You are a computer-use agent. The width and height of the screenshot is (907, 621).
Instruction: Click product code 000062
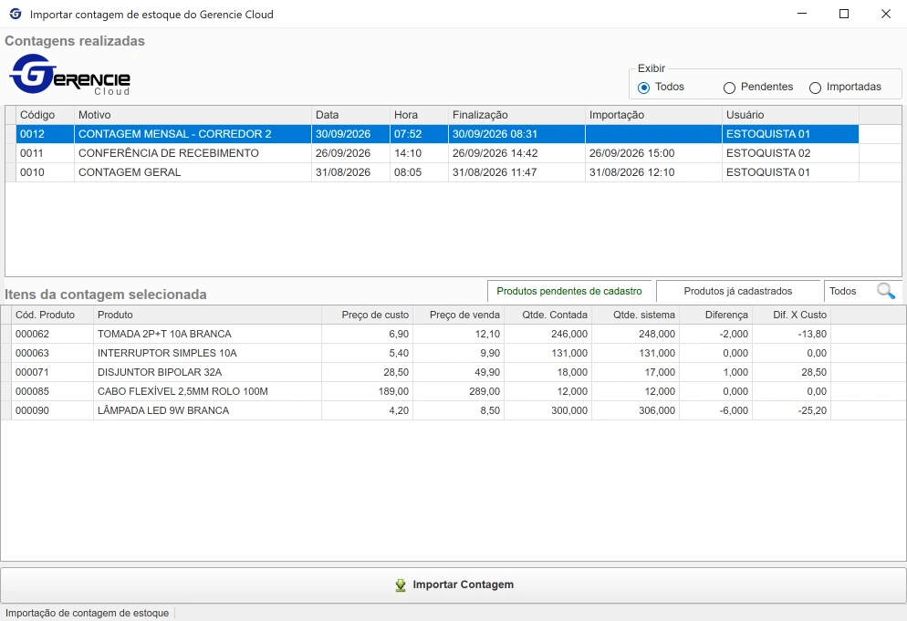[x=52, y=334]
